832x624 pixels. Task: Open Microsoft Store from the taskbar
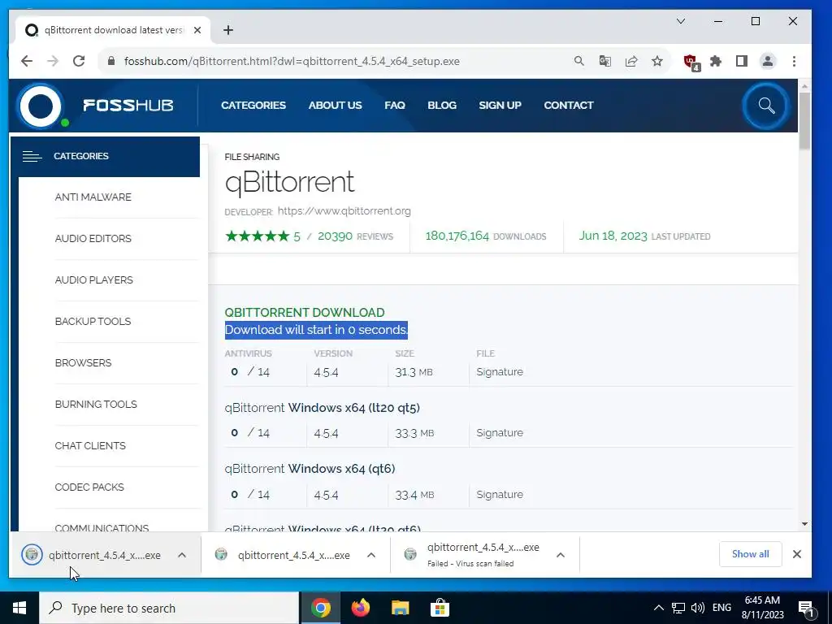click(x=440, y=608)
